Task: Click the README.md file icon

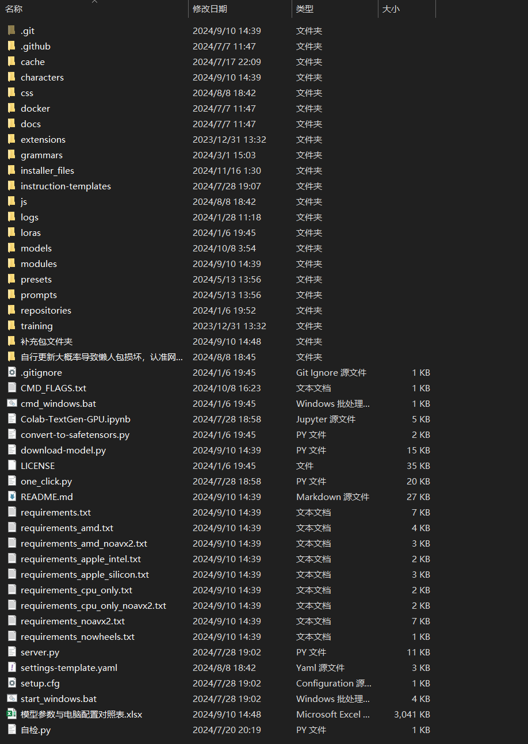Action: click(x=12, y=497)
